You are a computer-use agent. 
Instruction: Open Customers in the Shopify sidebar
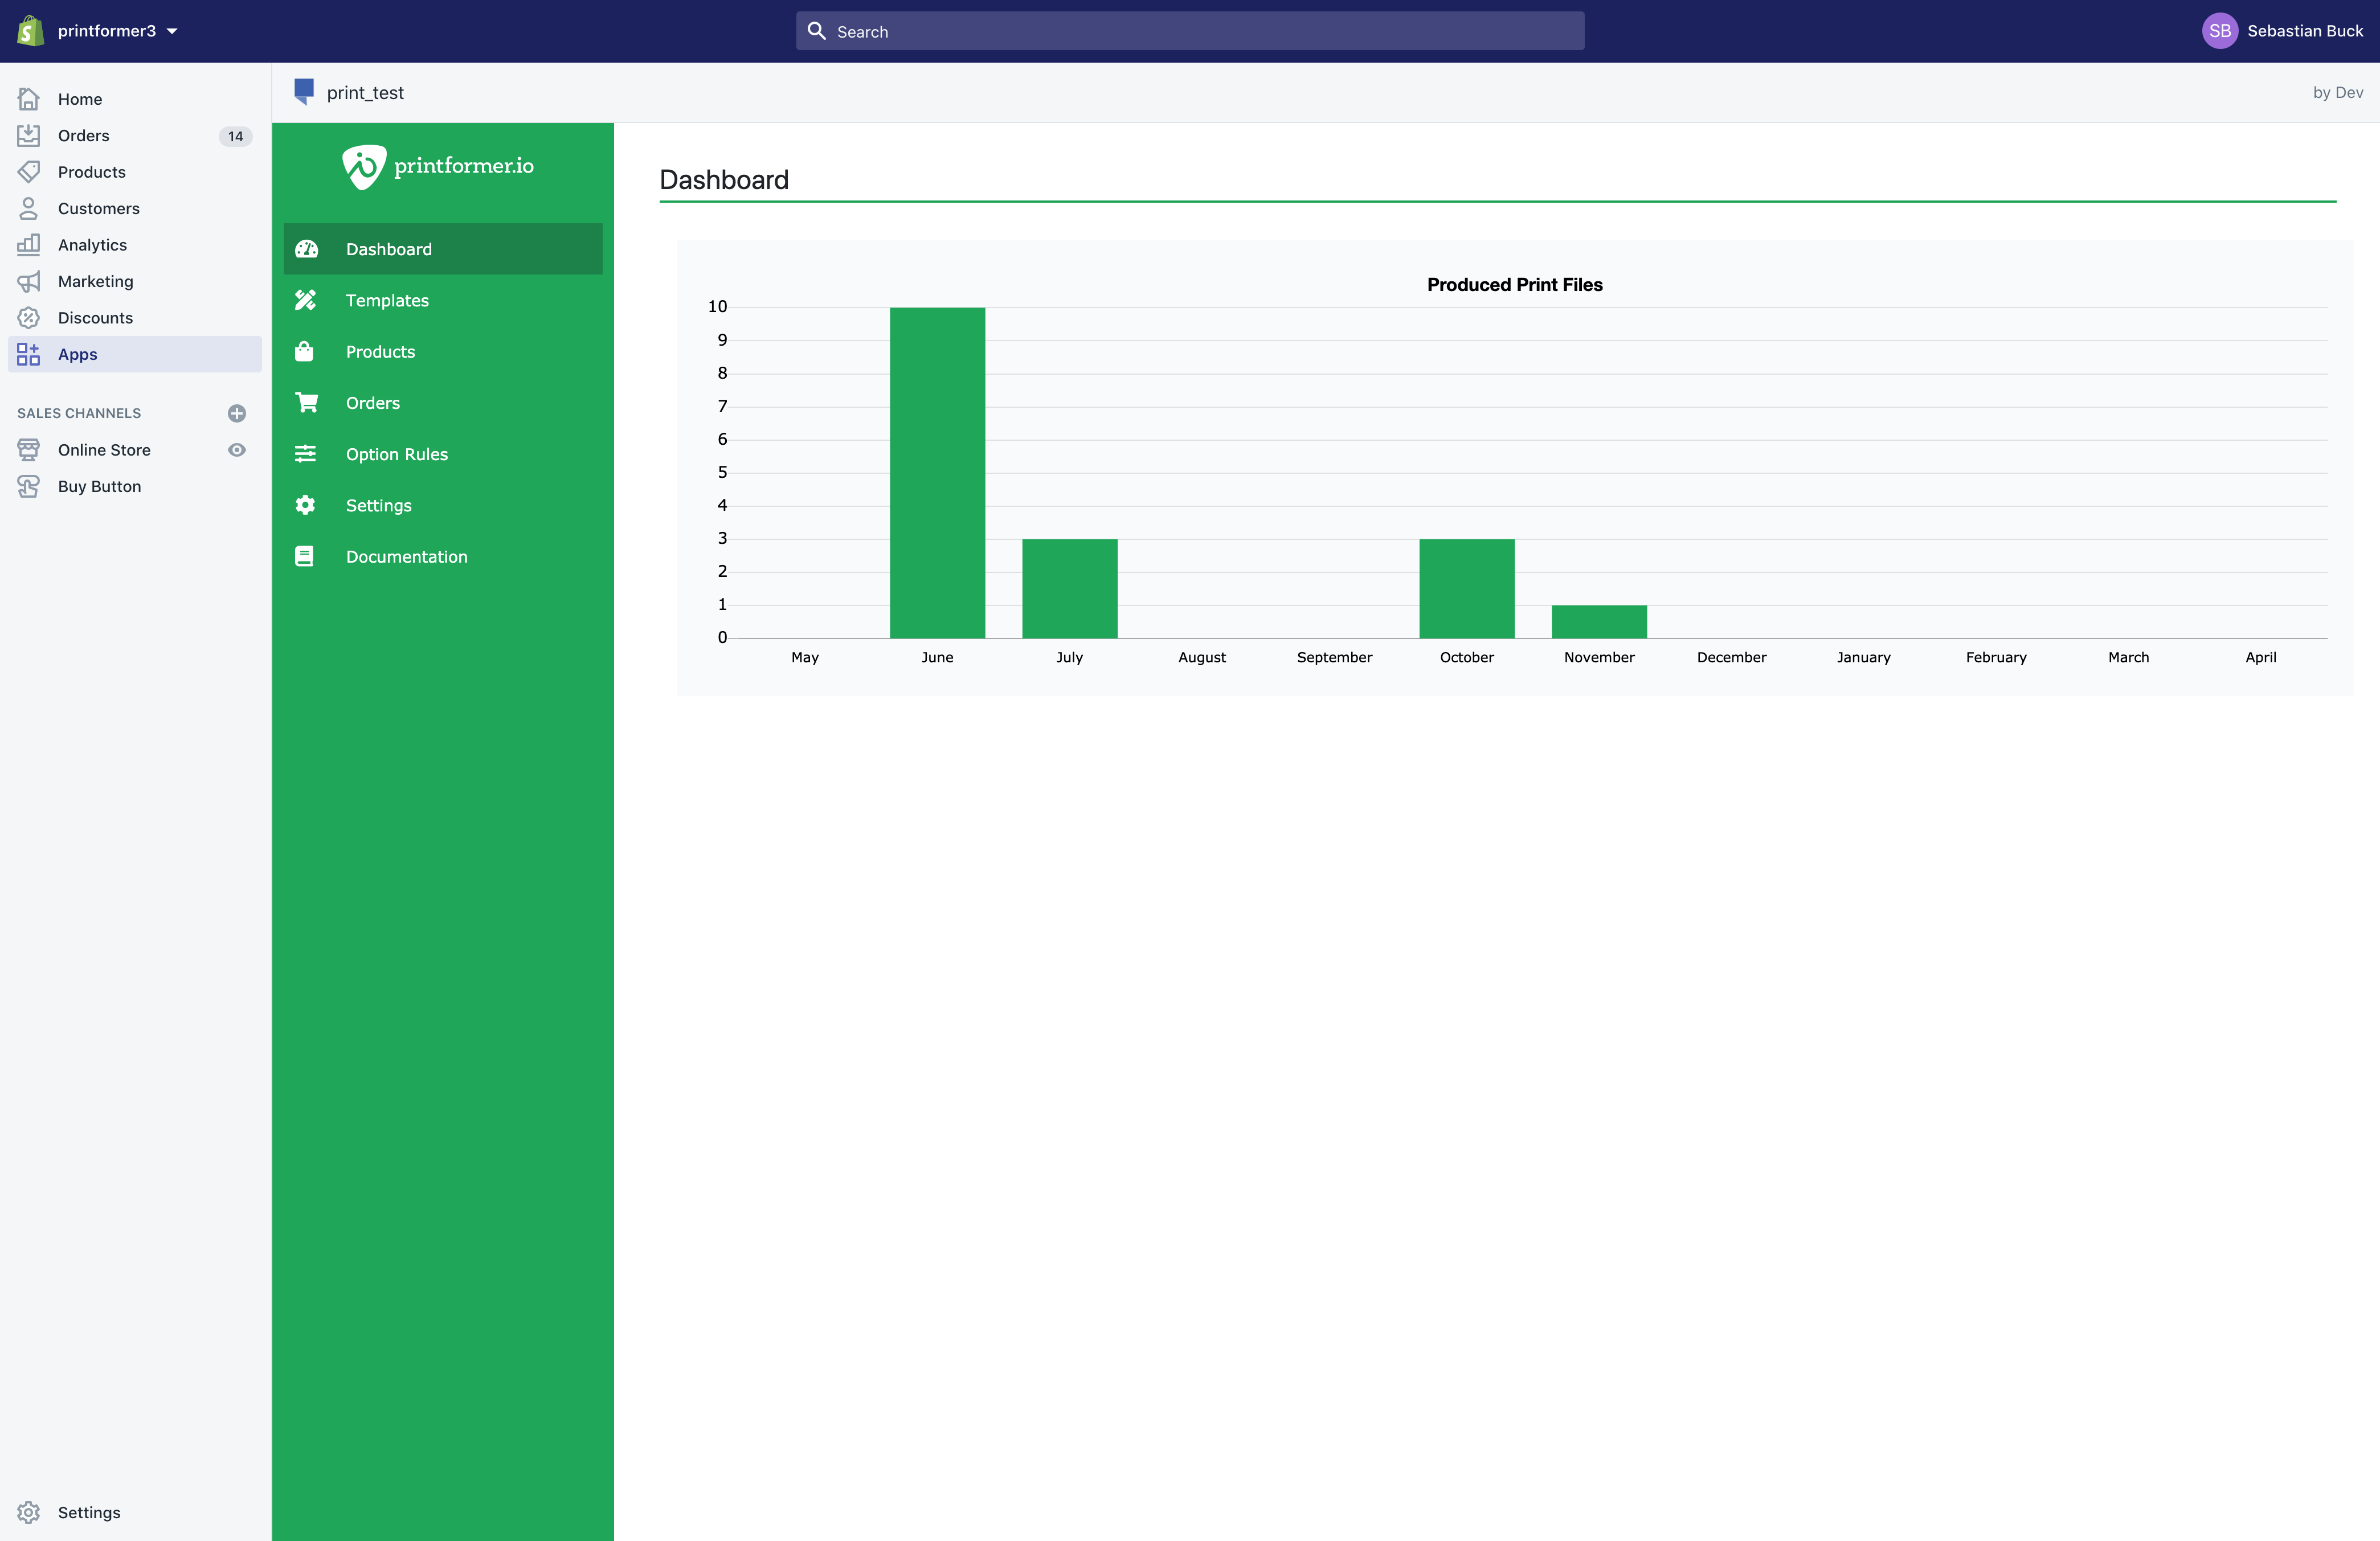98,209
